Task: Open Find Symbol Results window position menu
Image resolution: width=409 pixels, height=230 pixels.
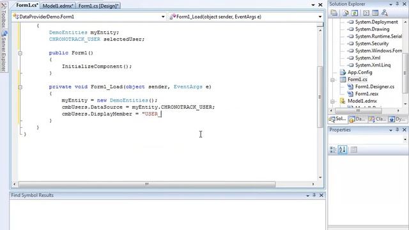Action: pyautogui.click(x=307, y=195)
